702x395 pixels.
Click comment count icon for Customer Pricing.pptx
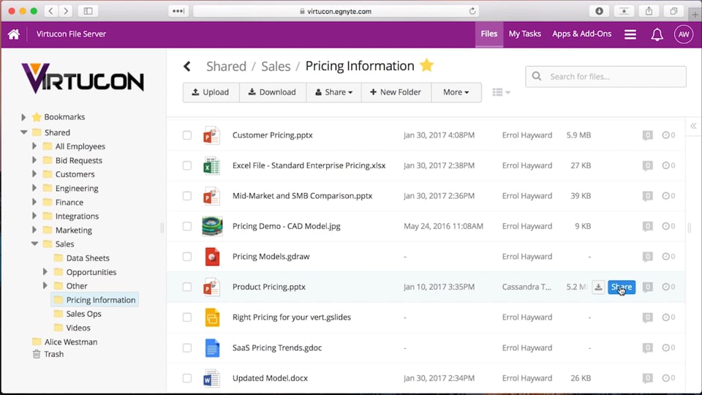pyautogui.click(x=647, y=135)
